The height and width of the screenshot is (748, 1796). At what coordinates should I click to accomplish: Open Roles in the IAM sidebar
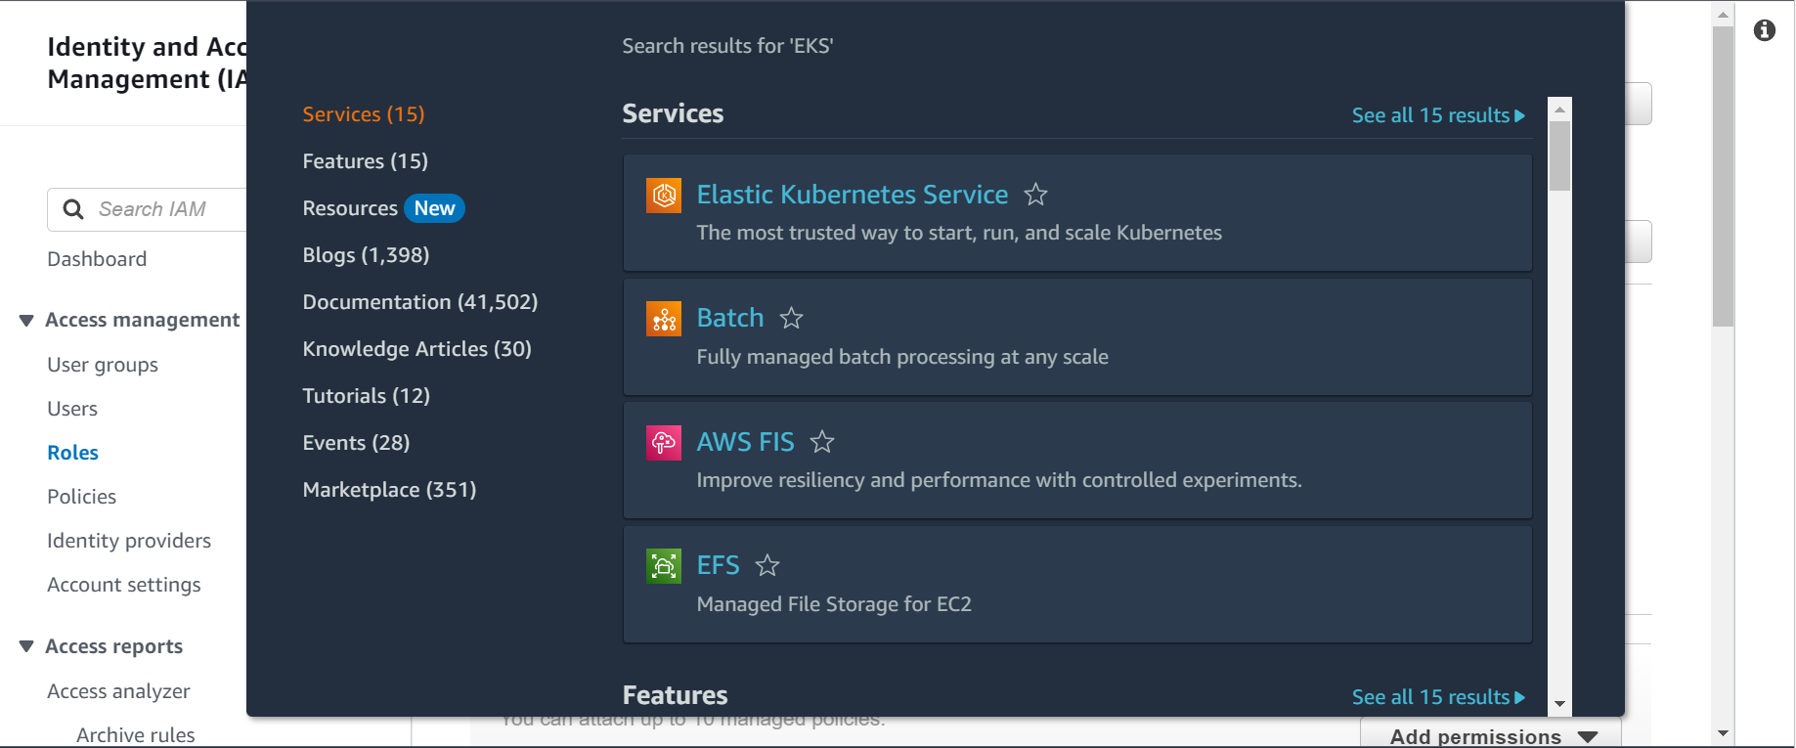coord(73,453)
